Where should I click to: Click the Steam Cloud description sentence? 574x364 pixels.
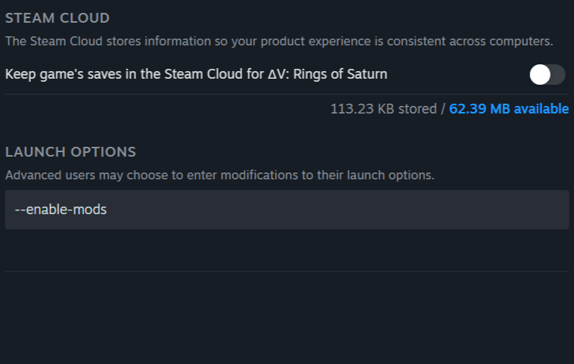click(279, 41)
